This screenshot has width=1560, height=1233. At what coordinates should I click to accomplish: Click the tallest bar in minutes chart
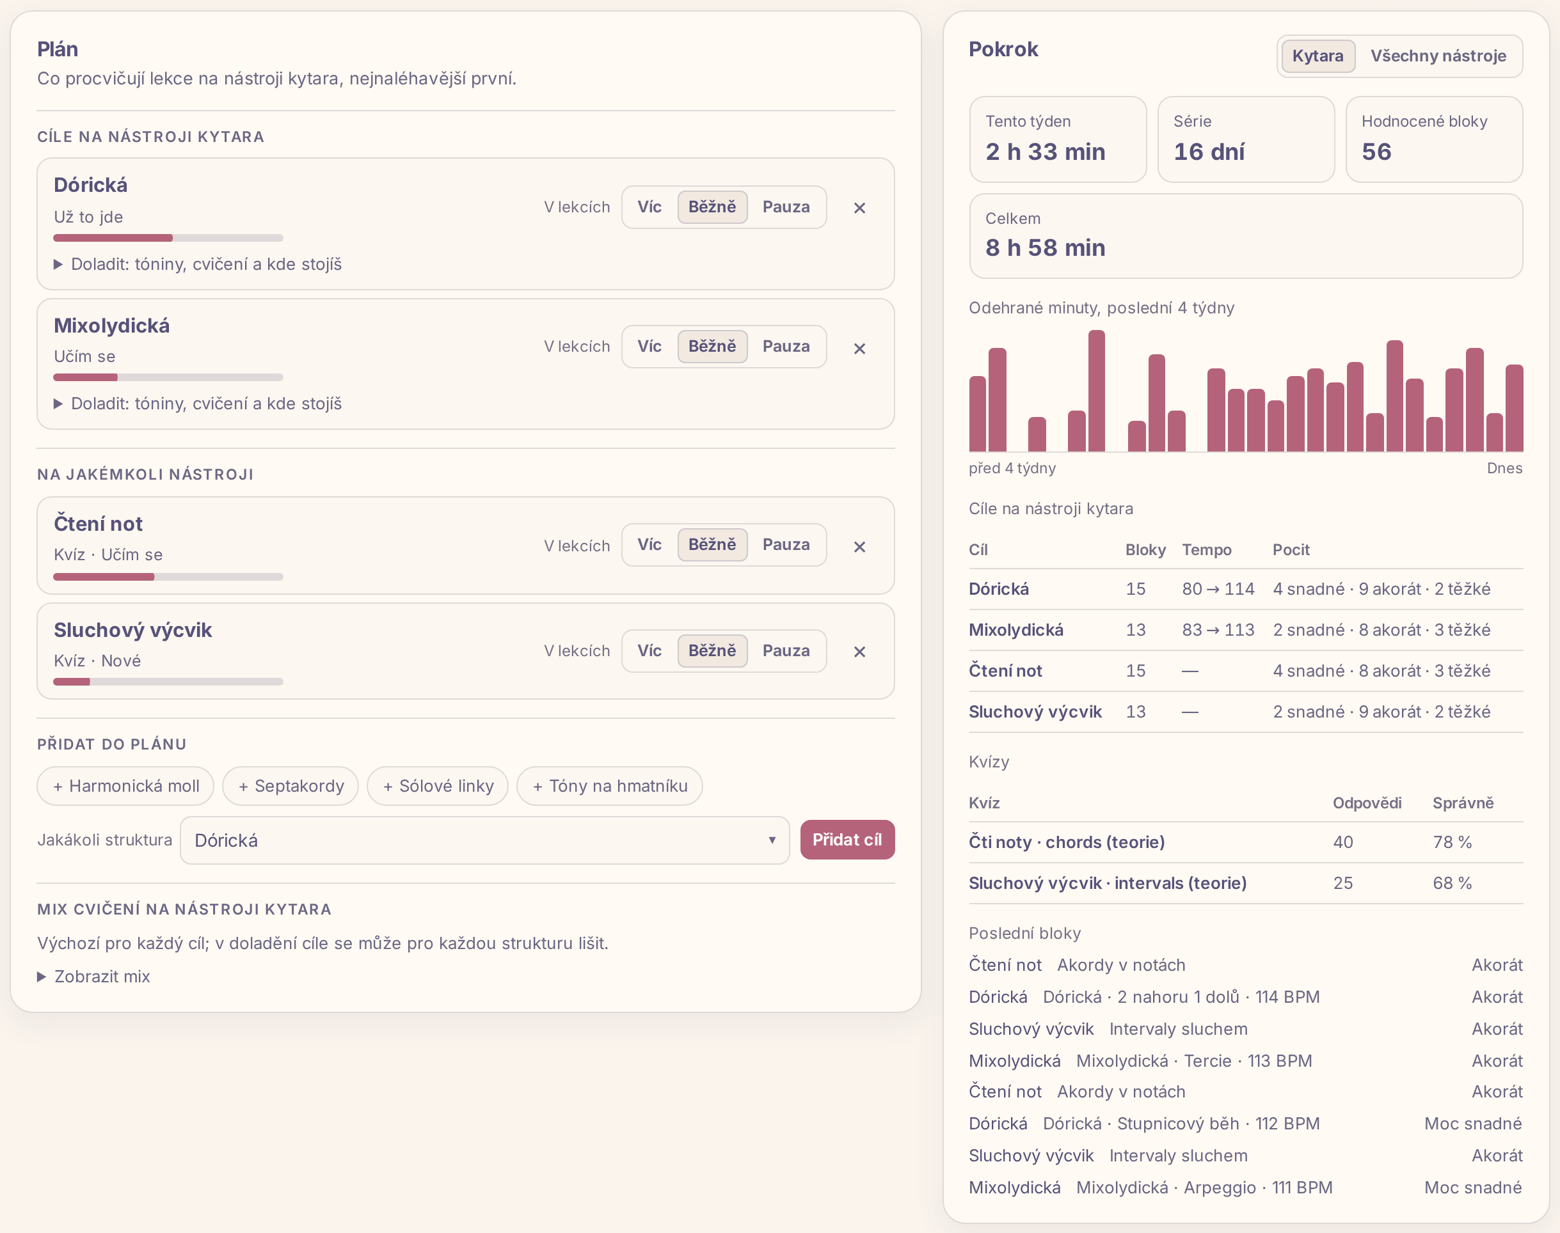(1096, 391)
